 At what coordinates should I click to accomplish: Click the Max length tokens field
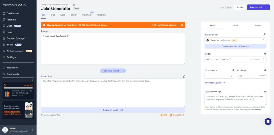[x=251, y=76]
